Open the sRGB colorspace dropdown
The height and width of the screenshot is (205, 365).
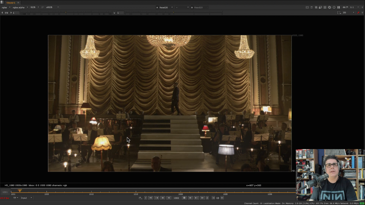[52, 7]
